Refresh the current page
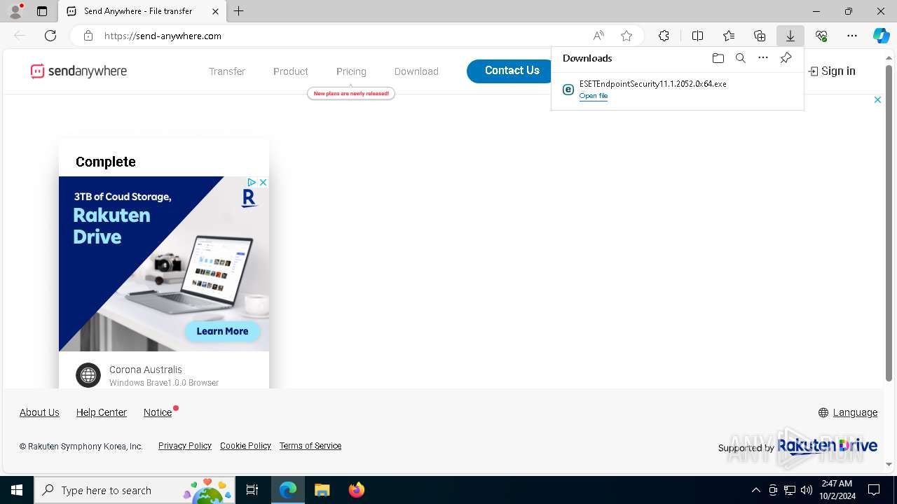The image size is (897, 504). tap(50, 36)
